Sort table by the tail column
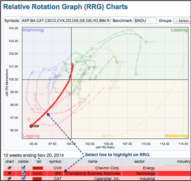The height and width of the screenshot is (181, 191). (x=39, y=162)
